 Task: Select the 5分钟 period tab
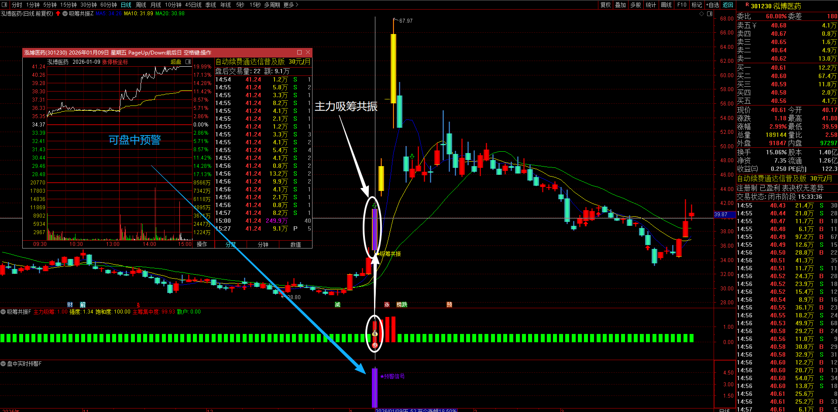click(x=50, y=5)
